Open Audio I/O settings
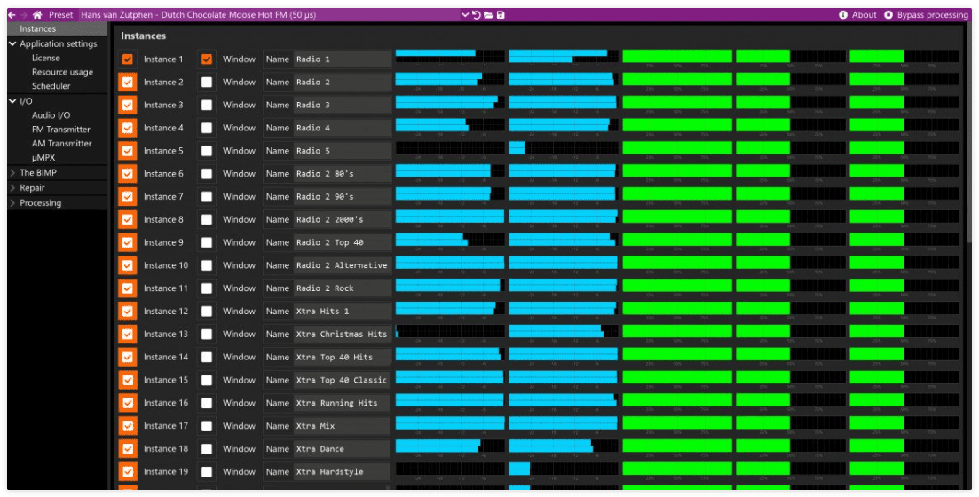979x497 pixels. click(x=51, y=114)
